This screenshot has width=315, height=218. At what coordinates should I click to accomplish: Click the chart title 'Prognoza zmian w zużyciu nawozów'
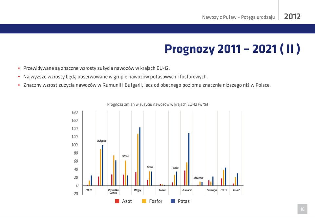click(x=157, y=104)
